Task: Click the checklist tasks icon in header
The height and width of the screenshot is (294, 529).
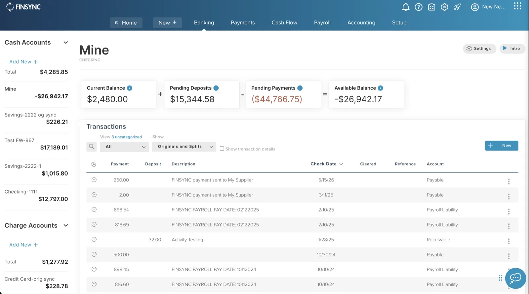Action: click(431, 7)
